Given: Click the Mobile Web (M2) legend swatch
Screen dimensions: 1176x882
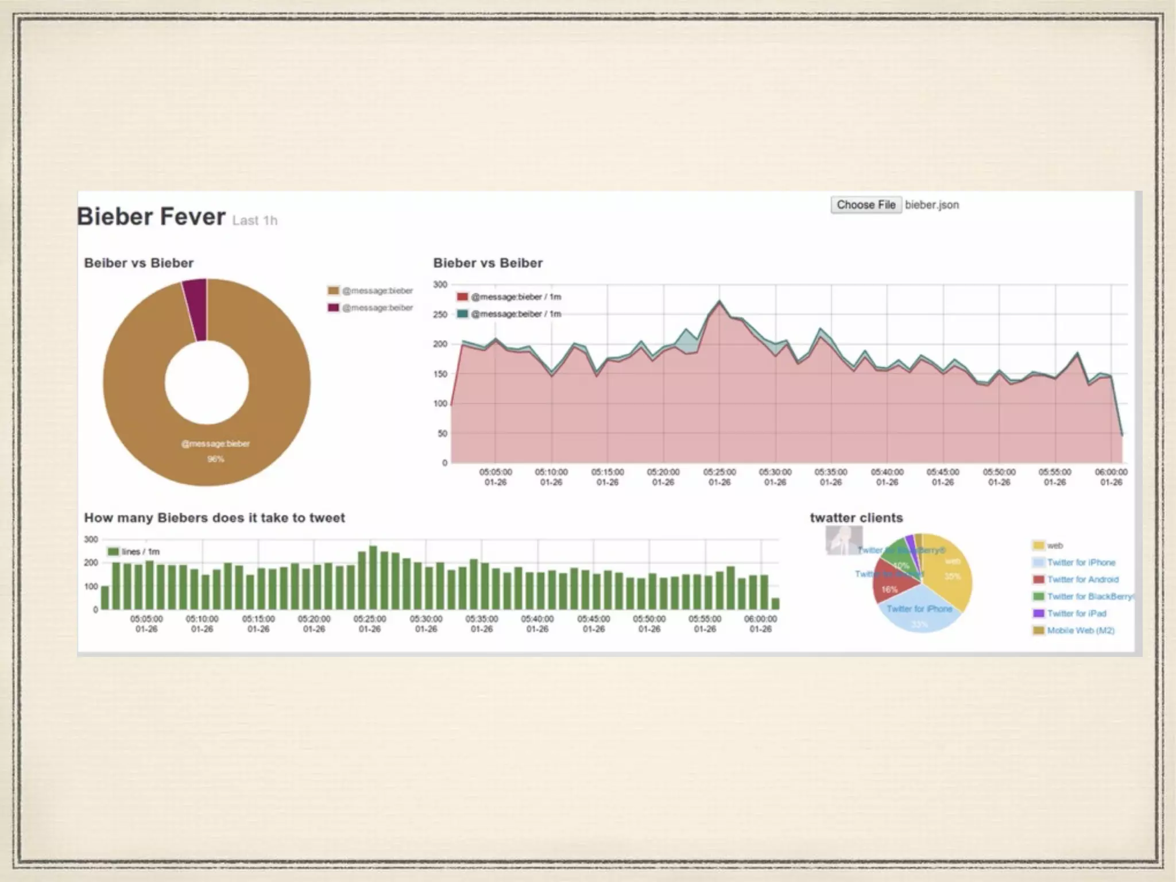Looking at the screenshot, I should coord(1038,630).
